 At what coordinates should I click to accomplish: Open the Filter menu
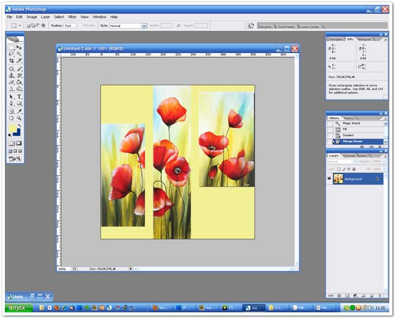click(x=72, y=17)
